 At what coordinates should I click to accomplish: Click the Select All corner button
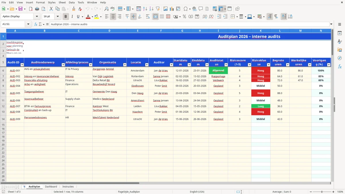(3, 30)
